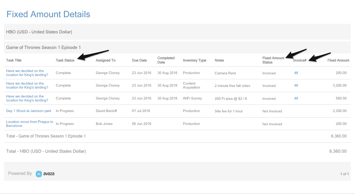The width and height of the screenshot is (355, 194).
Task: Click the Completed Date column header
Action: (x=166, y=60)
